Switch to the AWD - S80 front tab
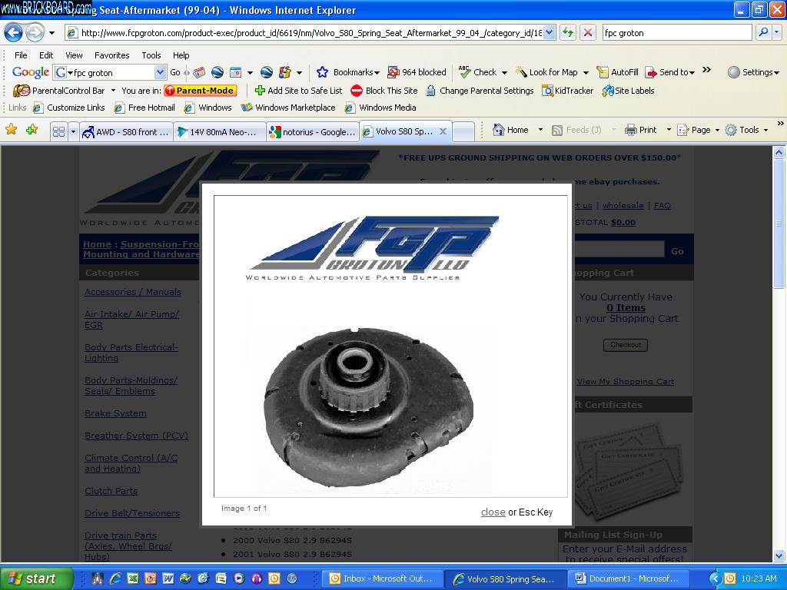The width and height of the screenshot is (787, 590). tap(125, 131)
